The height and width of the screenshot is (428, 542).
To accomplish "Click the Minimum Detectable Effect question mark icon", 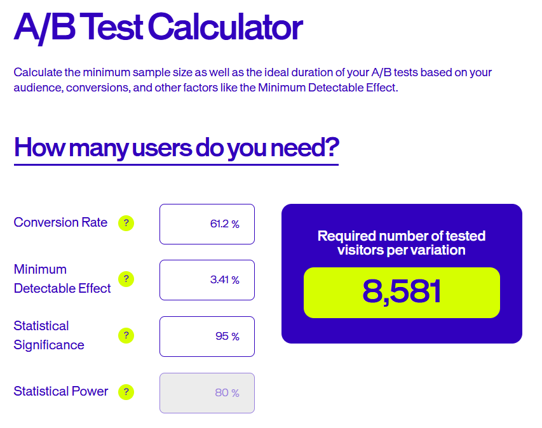I will click(x=126, y=279).
